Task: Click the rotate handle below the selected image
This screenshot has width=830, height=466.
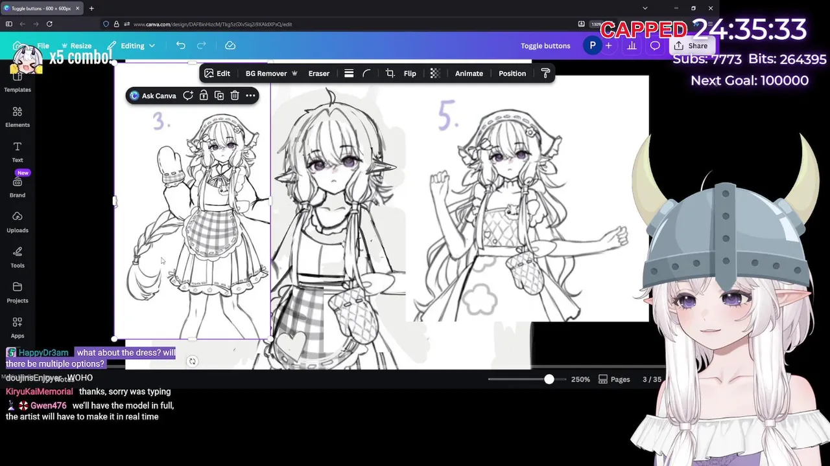Action: pos(192,361)
